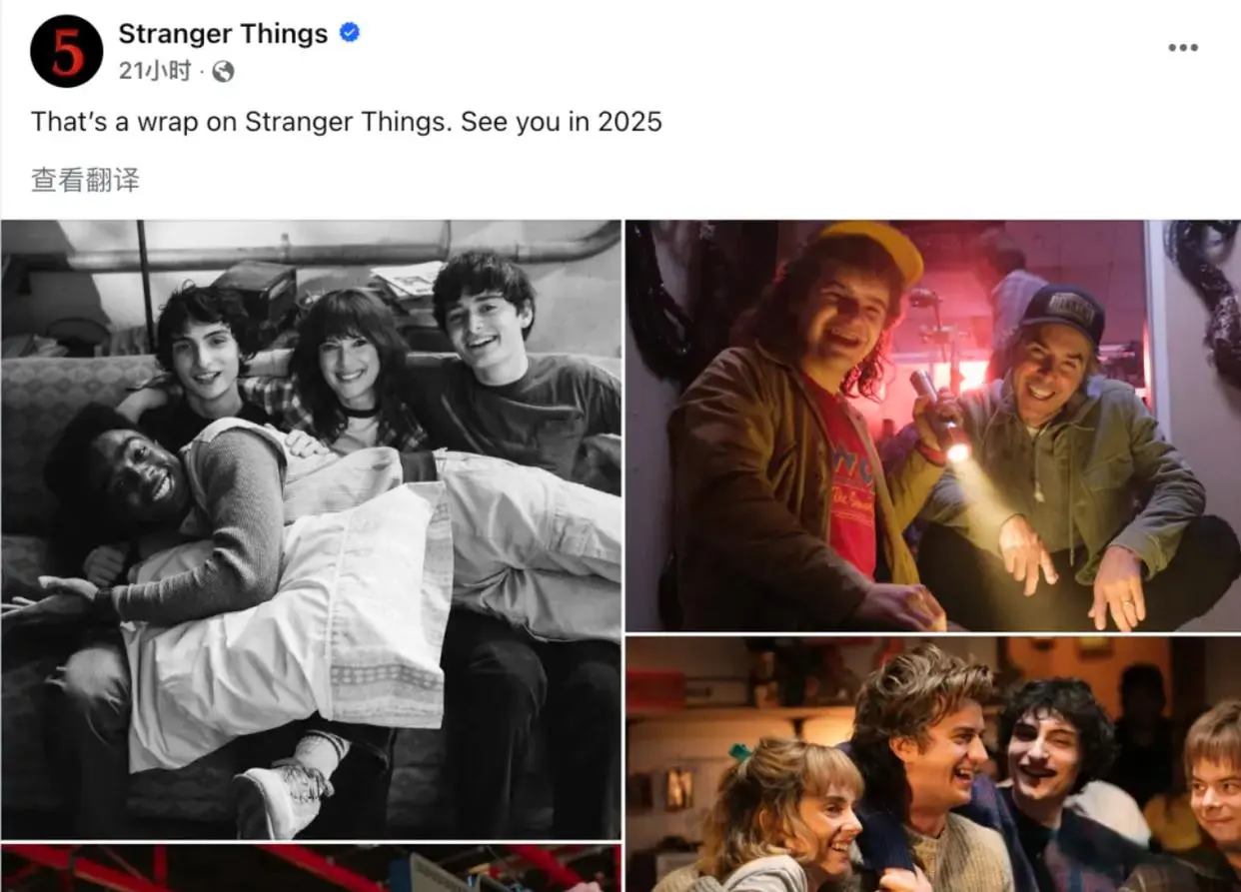Click the dark trucker cap with patch
This screenshot has height=892, width=1241.
pyautogui.click(x=1062, y=313)
